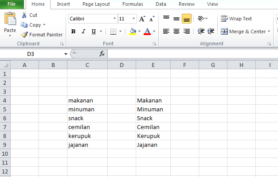This screenshot has width=278, height=177.
Task: Apply red font color
Action: 147,31
